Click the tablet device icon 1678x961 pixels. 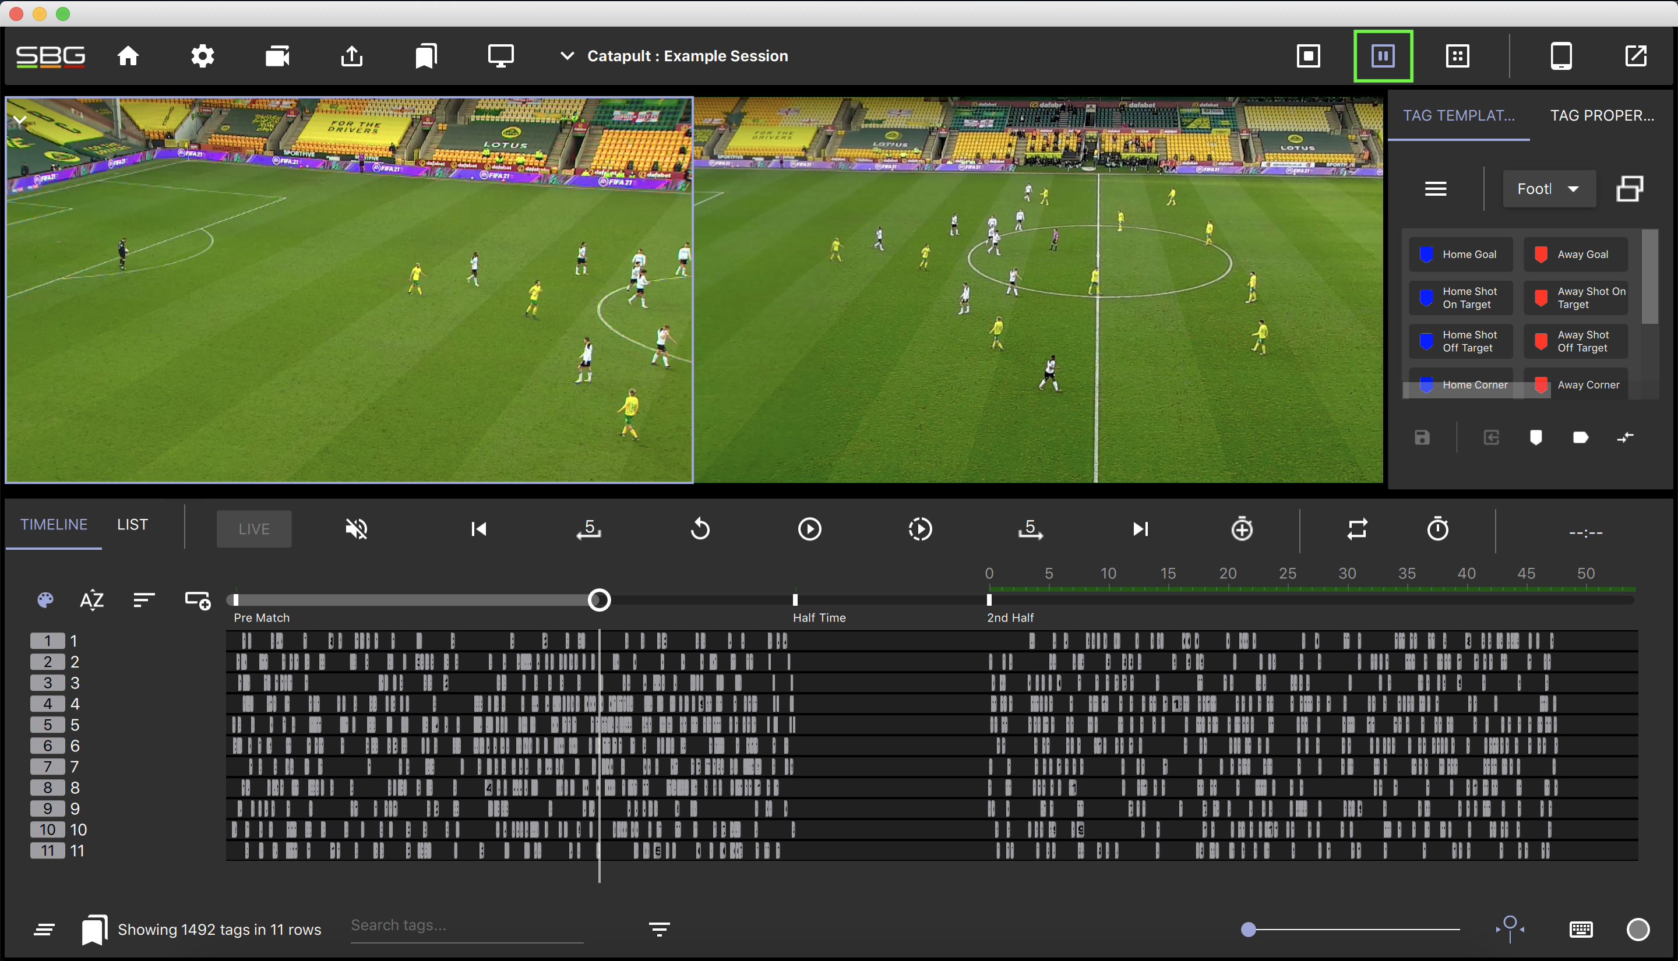[x=1561, y=56]
